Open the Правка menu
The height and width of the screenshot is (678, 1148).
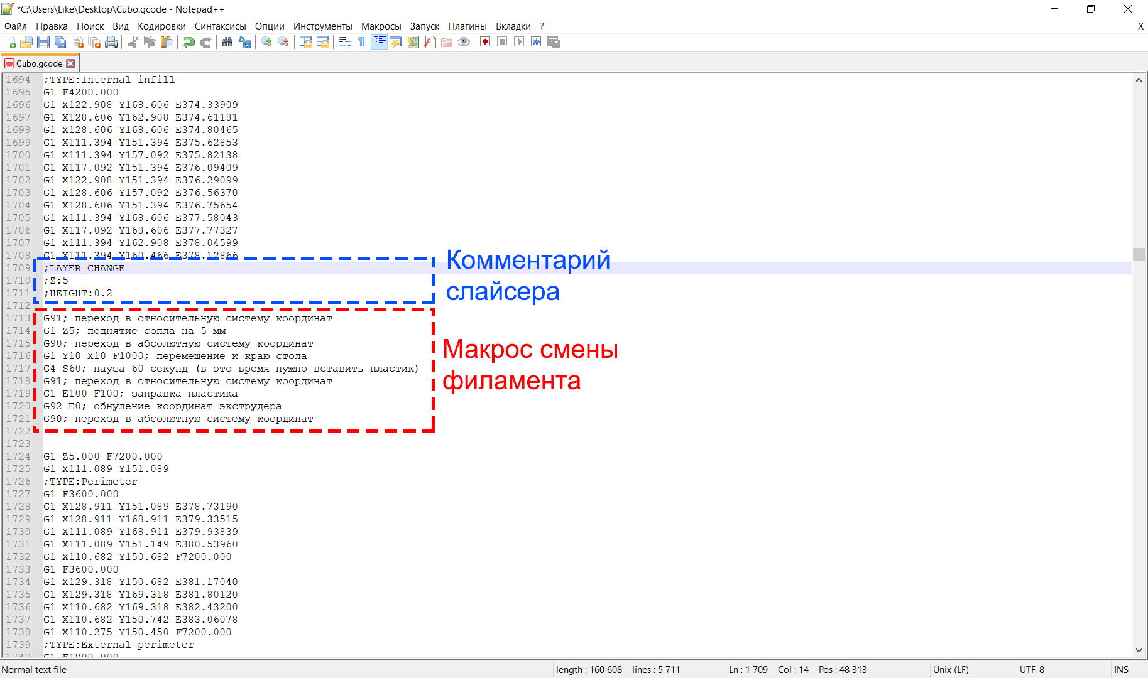[x=52, y=26]
